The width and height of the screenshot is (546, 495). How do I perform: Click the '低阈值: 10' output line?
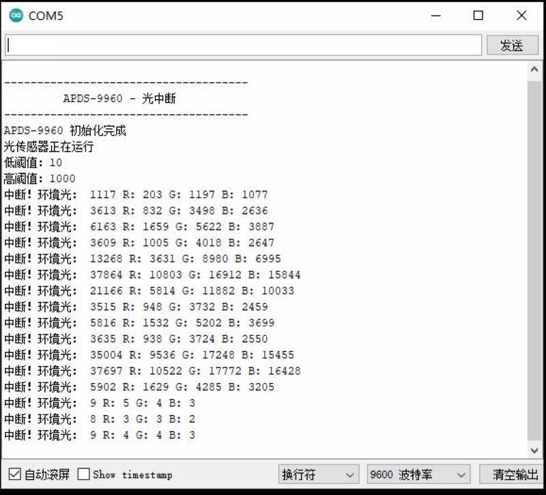(33, 162)
